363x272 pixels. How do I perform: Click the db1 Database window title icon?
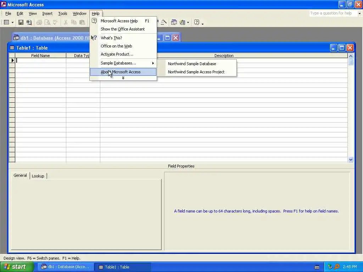[x=16, y=38]
